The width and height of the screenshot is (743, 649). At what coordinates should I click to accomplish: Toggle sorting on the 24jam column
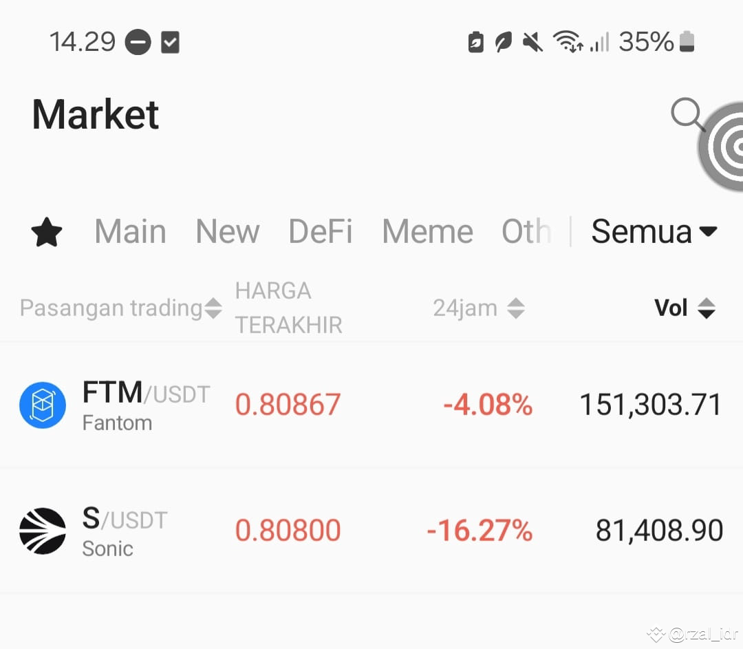click(x=516, y=308)
